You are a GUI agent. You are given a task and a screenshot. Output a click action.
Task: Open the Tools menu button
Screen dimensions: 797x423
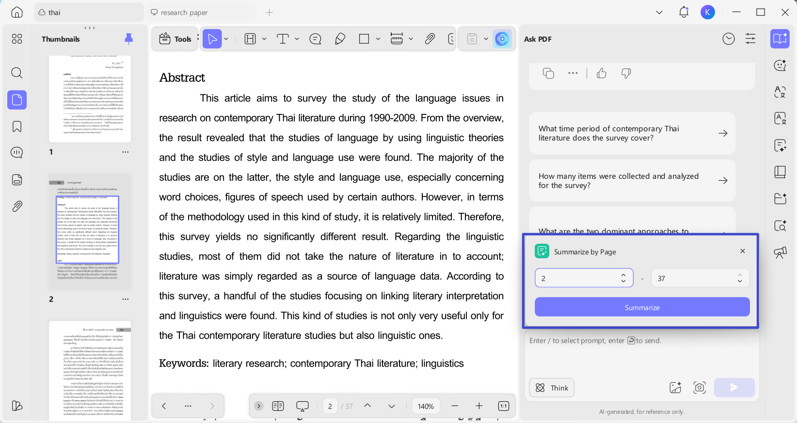coord(175,39)
